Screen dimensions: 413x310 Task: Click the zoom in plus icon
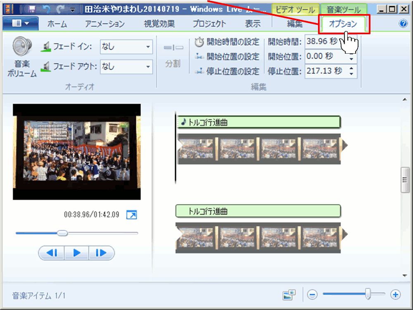click(396, 295)
